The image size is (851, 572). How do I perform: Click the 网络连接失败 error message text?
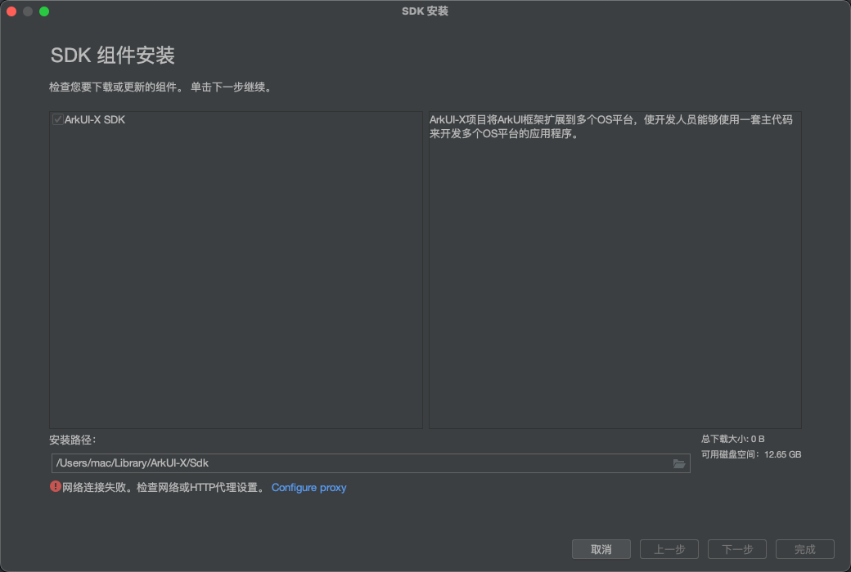coord(165,487)
